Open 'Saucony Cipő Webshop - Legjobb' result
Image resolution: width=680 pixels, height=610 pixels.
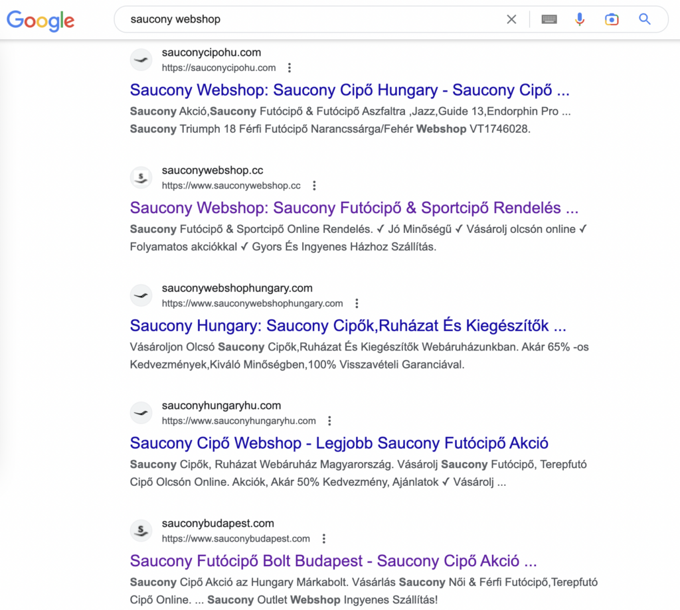pos(339,443)
